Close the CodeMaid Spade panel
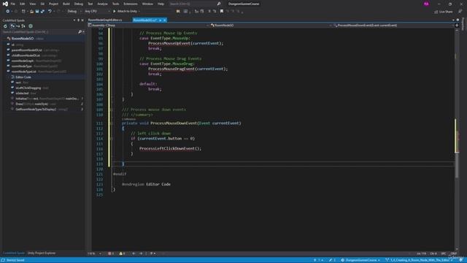The image size is (467, 263). tap(82, 20)
